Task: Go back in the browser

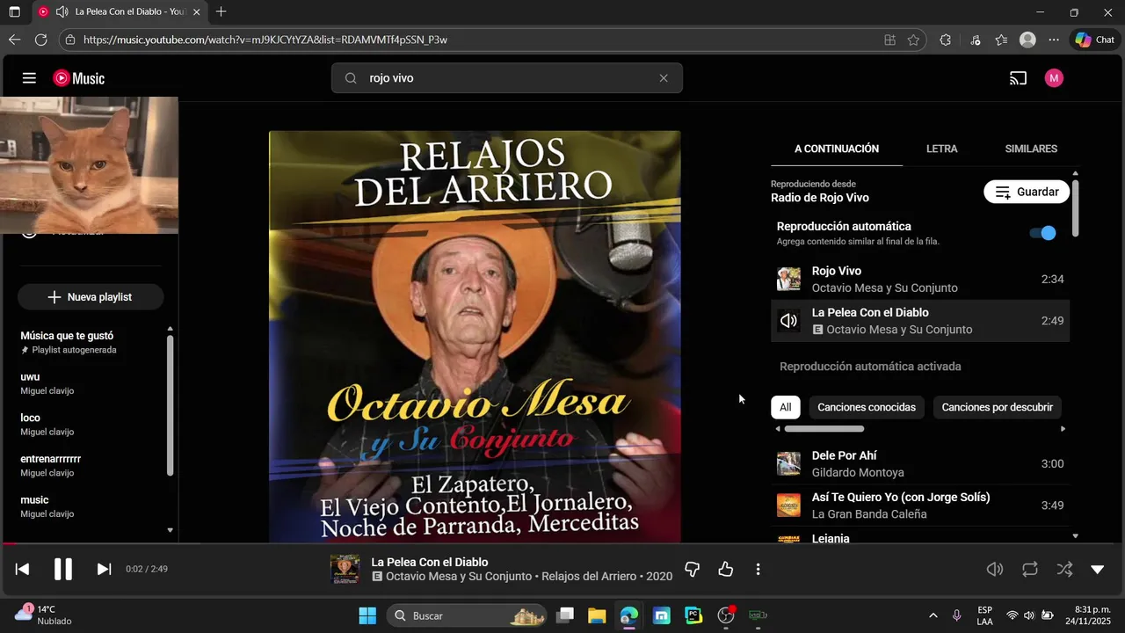Action: coord(14,40)
